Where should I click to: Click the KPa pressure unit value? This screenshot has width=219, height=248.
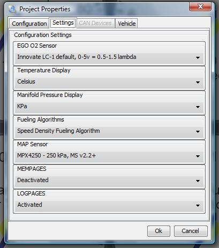tap(22, 106)
